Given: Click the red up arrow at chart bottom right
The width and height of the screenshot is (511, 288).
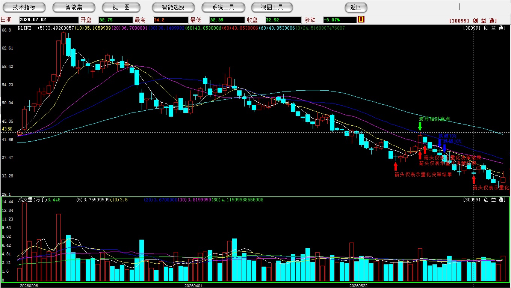Looking at the screenshot, I should point(473,180).
